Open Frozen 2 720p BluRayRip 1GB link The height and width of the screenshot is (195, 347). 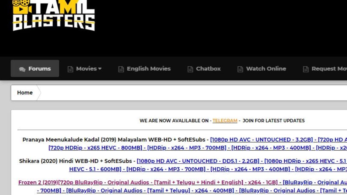point(148,183)
